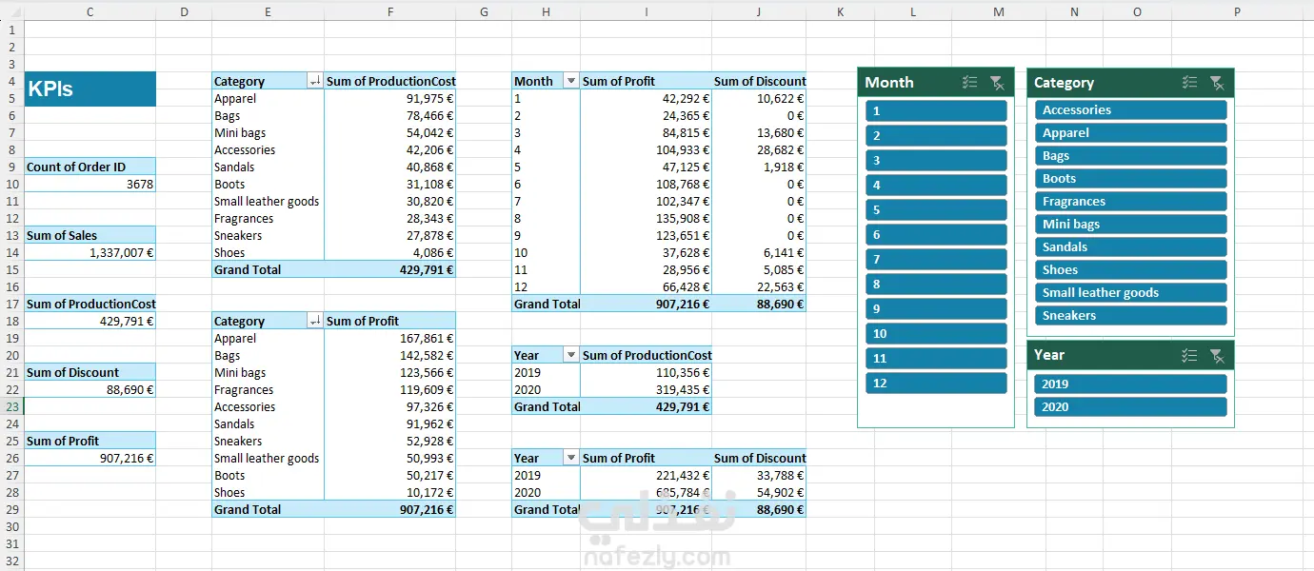Expand Year filter above Profit and Discount table
The width and height of the screenshot is (1314, 571).
click(571, 459)
